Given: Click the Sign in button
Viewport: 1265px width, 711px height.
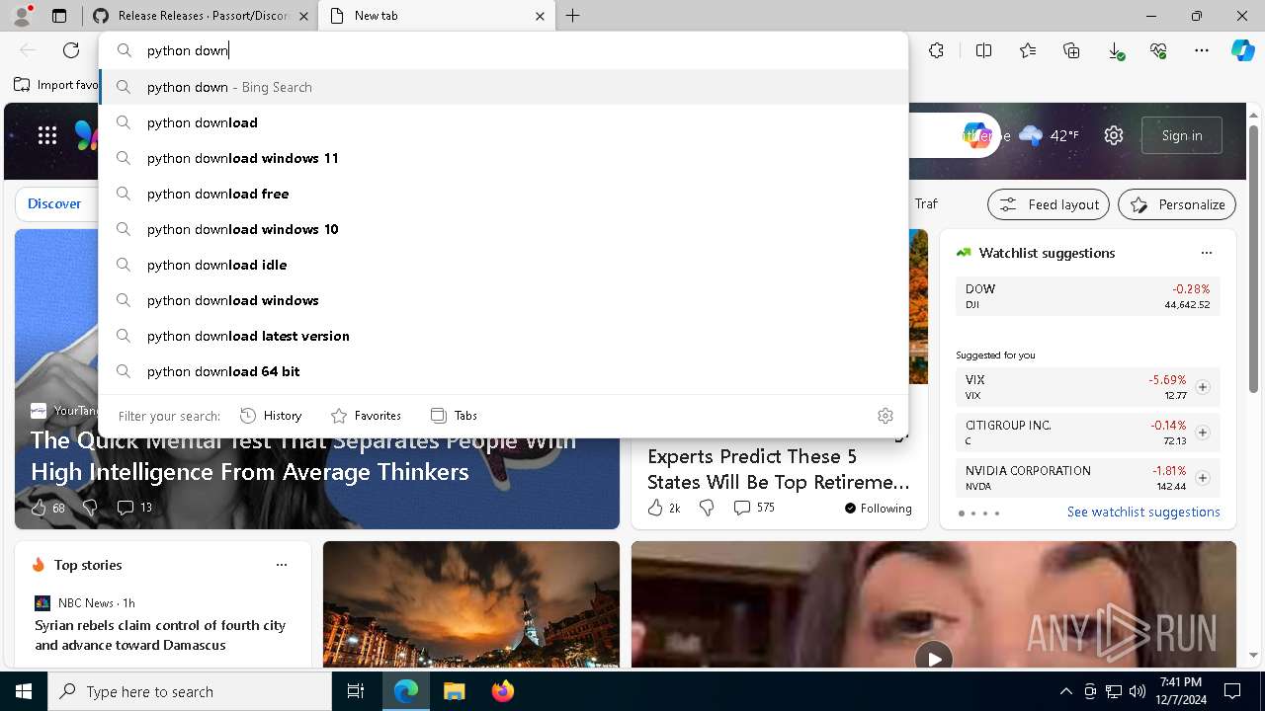Looking at the screenshot, I should tap(1182, 135).
